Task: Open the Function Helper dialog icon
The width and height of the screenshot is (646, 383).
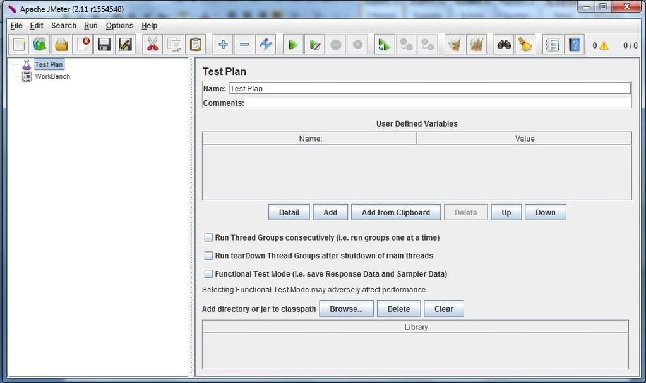Action: coord(553,44)
